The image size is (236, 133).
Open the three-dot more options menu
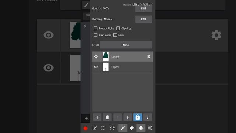click(147, 117)
